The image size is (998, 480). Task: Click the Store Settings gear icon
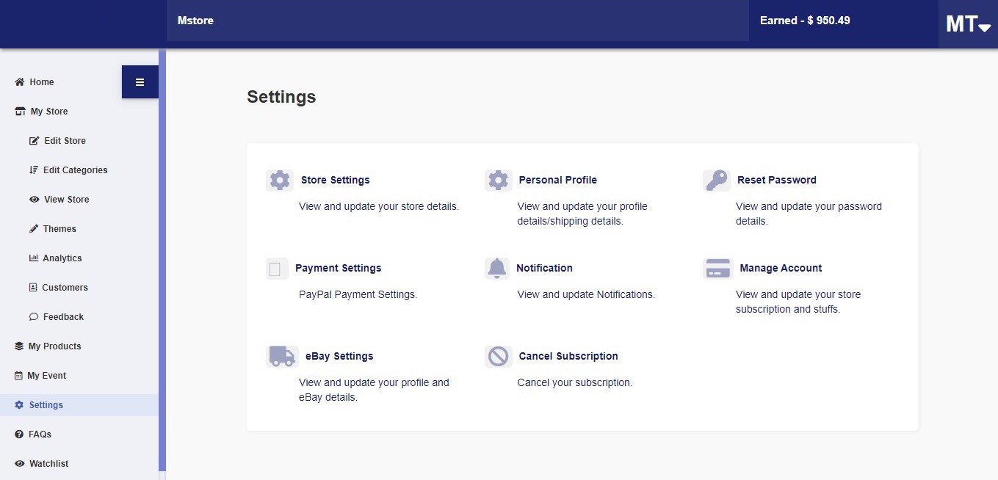(280, 181)
